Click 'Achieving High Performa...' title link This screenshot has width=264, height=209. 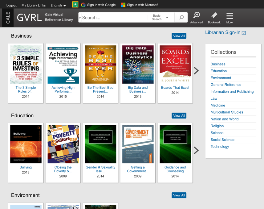(x=63, y=90)
